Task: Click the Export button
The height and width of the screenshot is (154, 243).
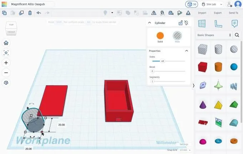Action: [218, 13]
